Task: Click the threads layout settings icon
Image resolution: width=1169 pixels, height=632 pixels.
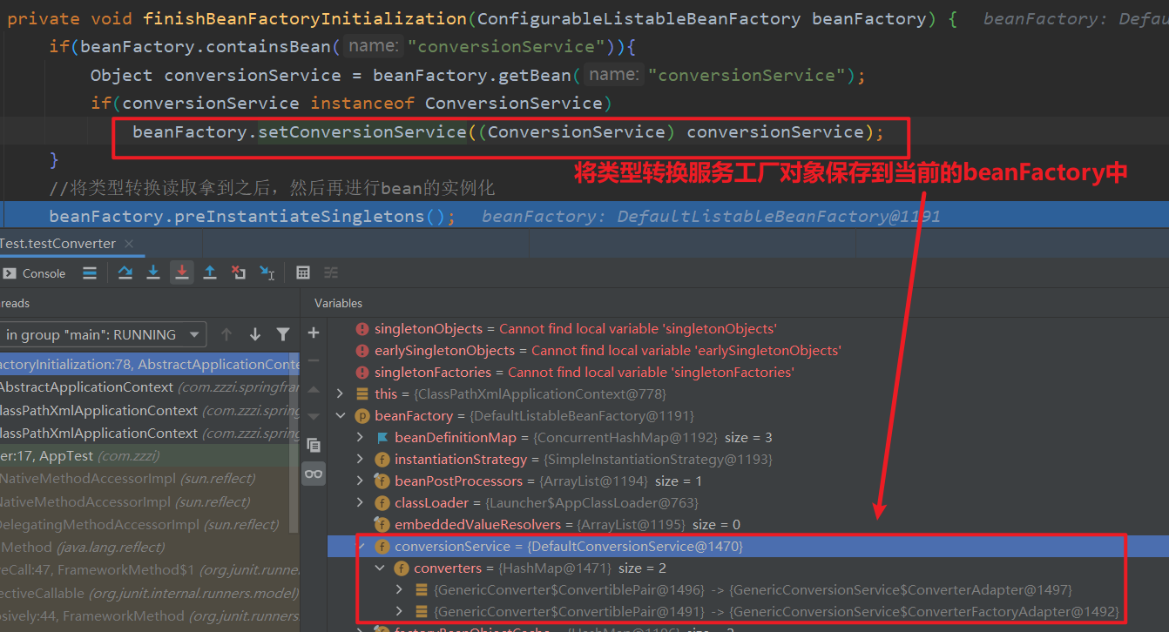Action: (89, 272)
